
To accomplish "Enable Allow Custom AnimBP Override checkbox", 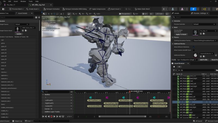I will point(194,50).
